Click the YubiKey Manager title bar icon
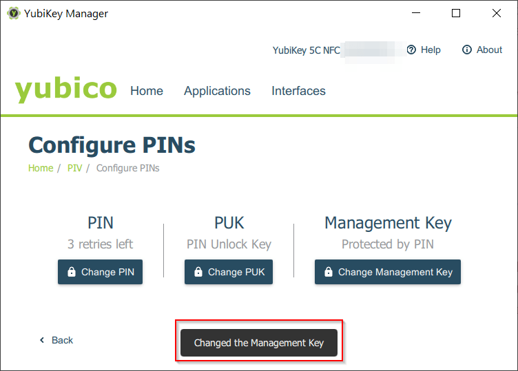The image size is (518, 371). pos(13,13)
